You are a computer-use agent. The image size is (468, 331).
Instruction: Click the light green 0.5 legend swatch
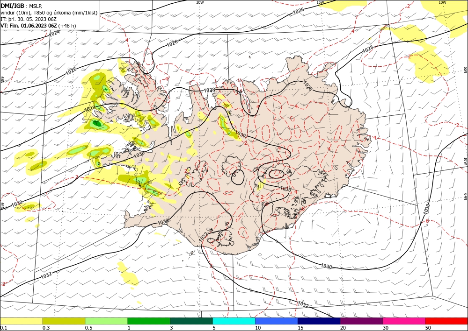106,321
